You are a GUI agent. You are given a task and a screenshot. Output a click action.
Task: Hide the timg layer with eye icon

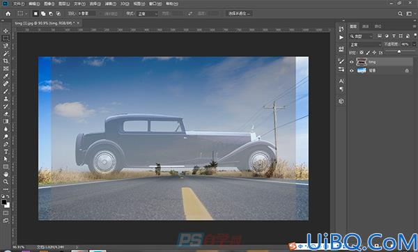(x=352, y=62)
